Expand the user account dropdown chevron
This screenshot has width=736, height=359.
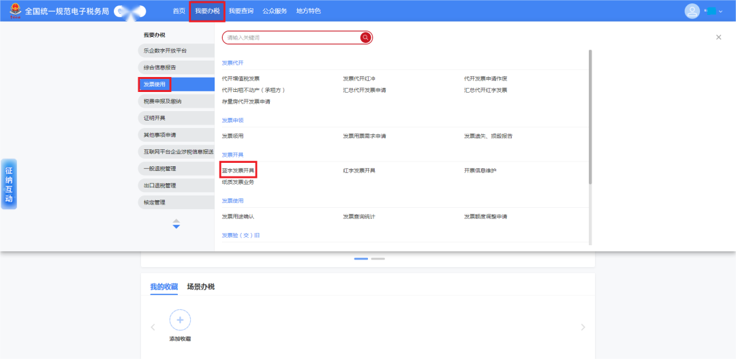point(721,12)
